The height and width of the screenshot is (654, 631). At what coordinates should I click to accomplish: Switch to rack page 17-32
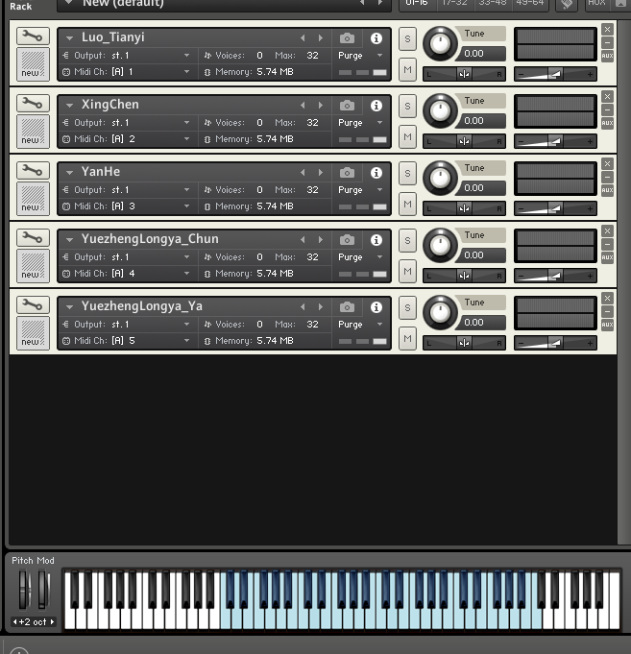454,4
